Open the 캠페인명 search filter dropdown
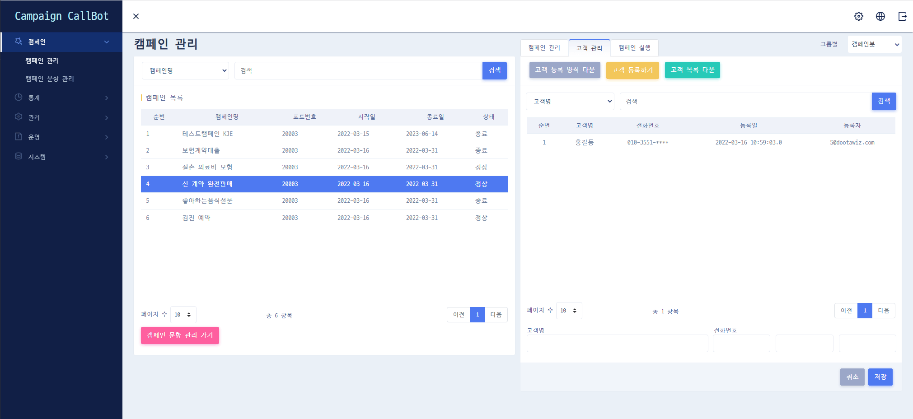Screen dimensions: 913x419 point(185,71)
